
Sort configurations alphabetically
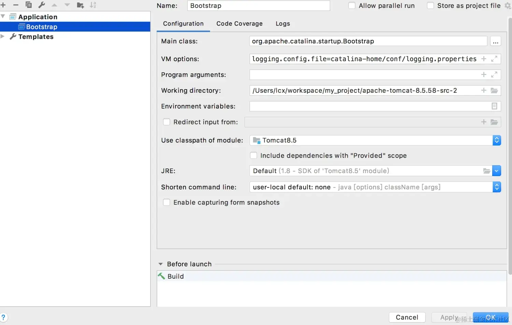(93, 5)
